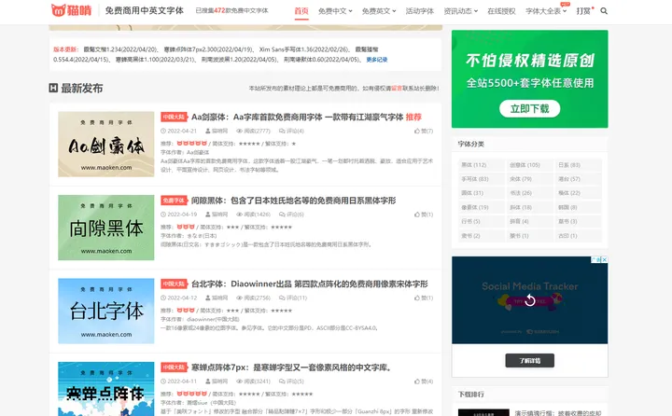Image resolution: width=672 pixels, height=416 pixels.
Task: Open the 更多记录 link
Action: click(376, 59)
